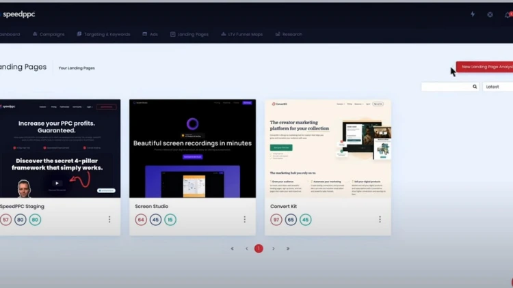Open the Convert Kit thumbnail
This screenshot has height=288, width=513.
[328, 149]
